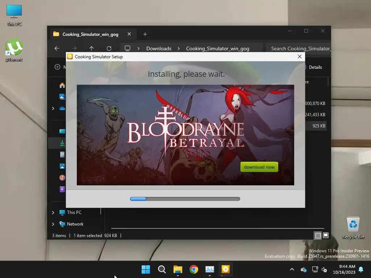This screenshot has width=371, height=278.
Task: Open the clock and date flyout
Action: point(344,269)
